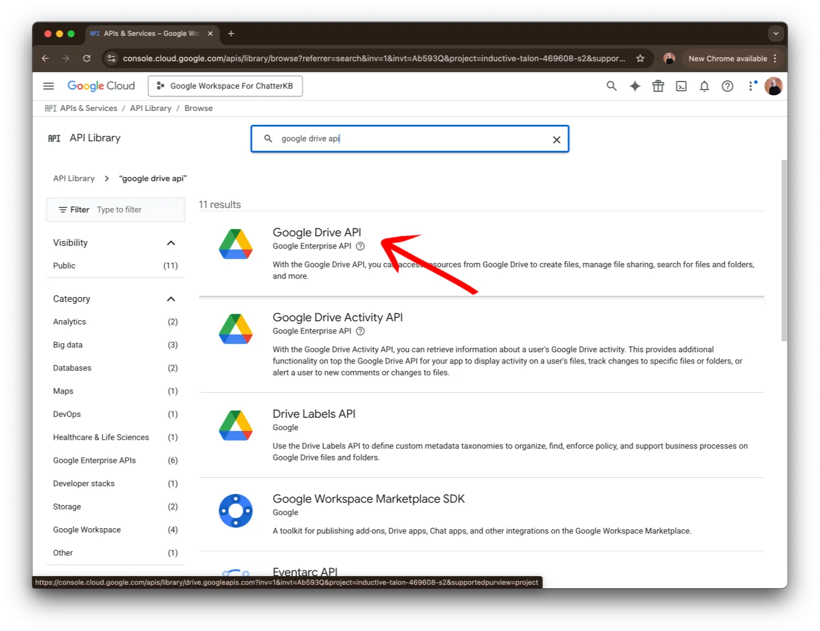Click the Google Drive API product logo

coord(236,244)
